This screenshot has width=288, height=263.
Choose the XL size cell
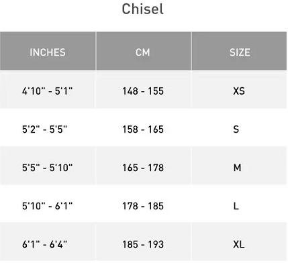[x=239, y=242]
